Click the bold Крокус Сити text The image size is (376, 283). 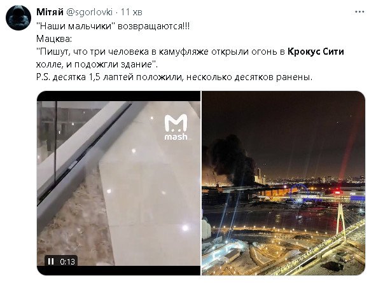click(x=316, y=52)
